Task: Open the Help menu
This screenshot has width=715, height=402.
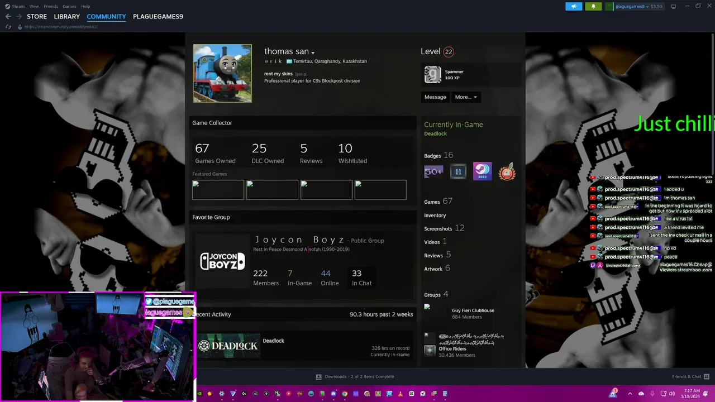Action: click(85, 6)
